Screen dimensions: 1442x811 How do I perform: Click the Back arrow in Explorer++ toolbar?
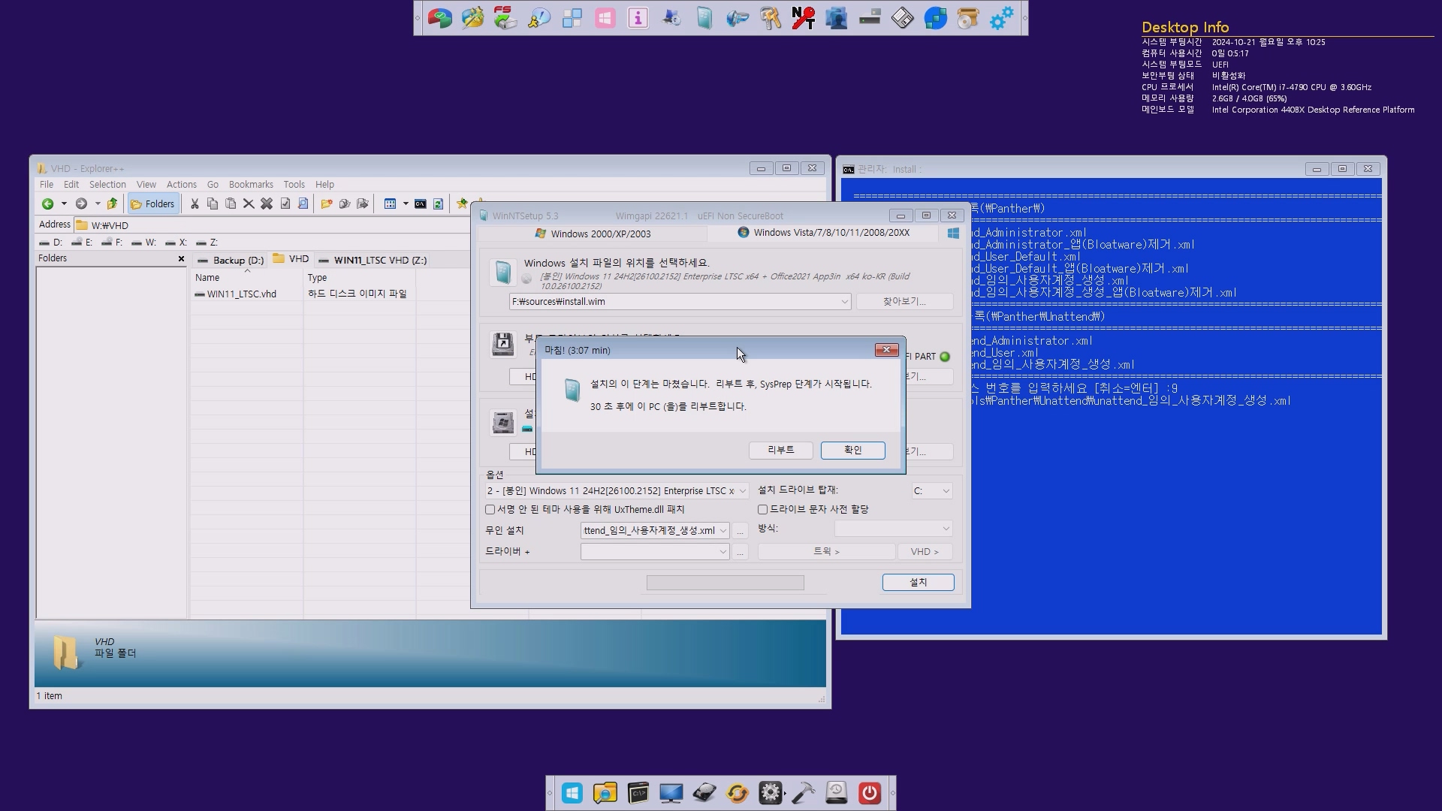47,204
